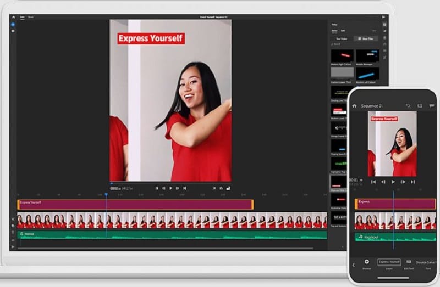This screenshot has width=440, height=287.
Task: Select the Knockout audio clip on phone
Action: (x=395, y=237)
